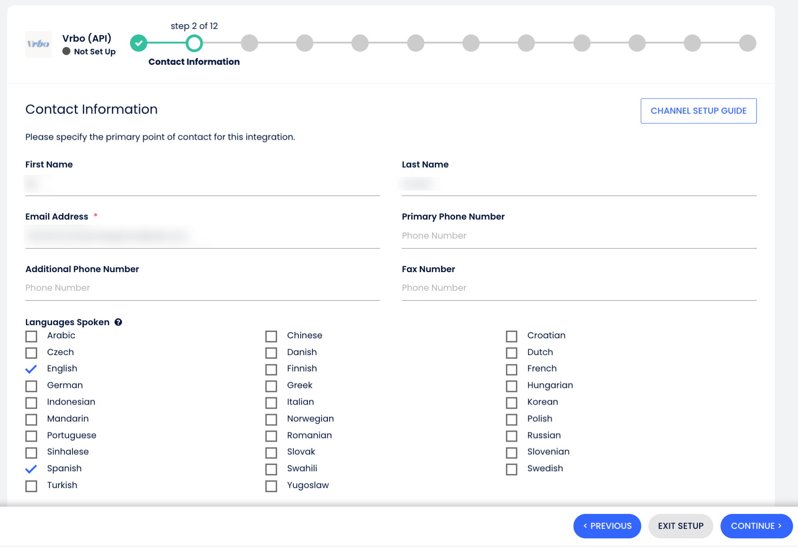Click Exit Setup
798x547 pixels.
[681, 526]
